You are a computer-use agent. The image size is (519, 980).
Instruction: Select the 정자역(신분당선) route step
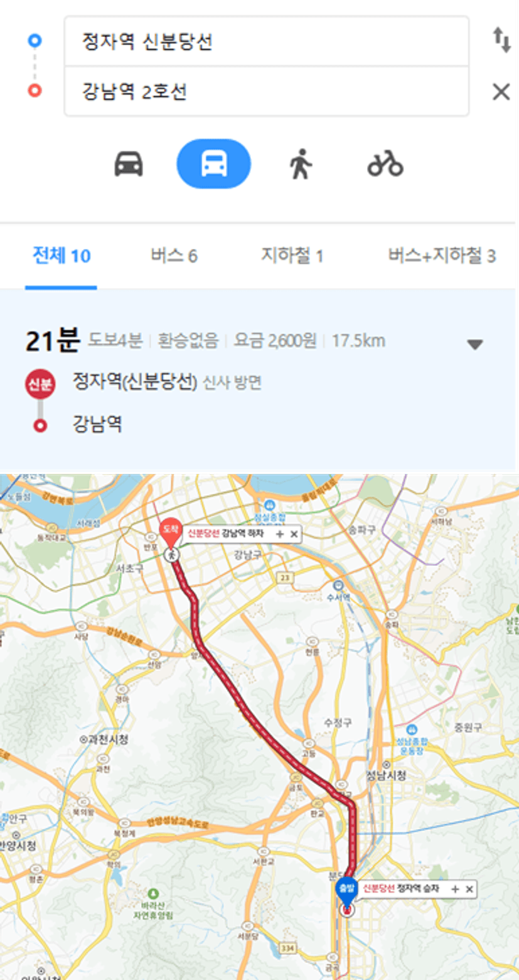coord(136,382)
